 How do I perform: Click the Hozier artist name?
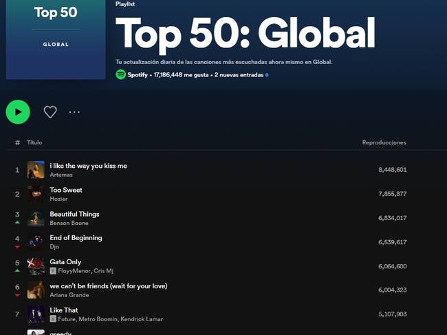(x=58, y=199)
